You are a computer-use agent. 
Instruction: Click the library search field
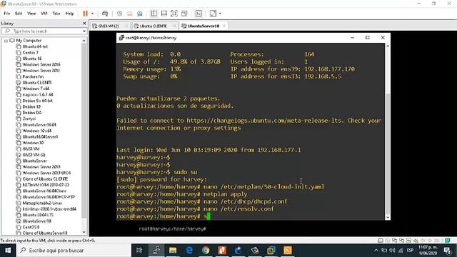[44, 31]
